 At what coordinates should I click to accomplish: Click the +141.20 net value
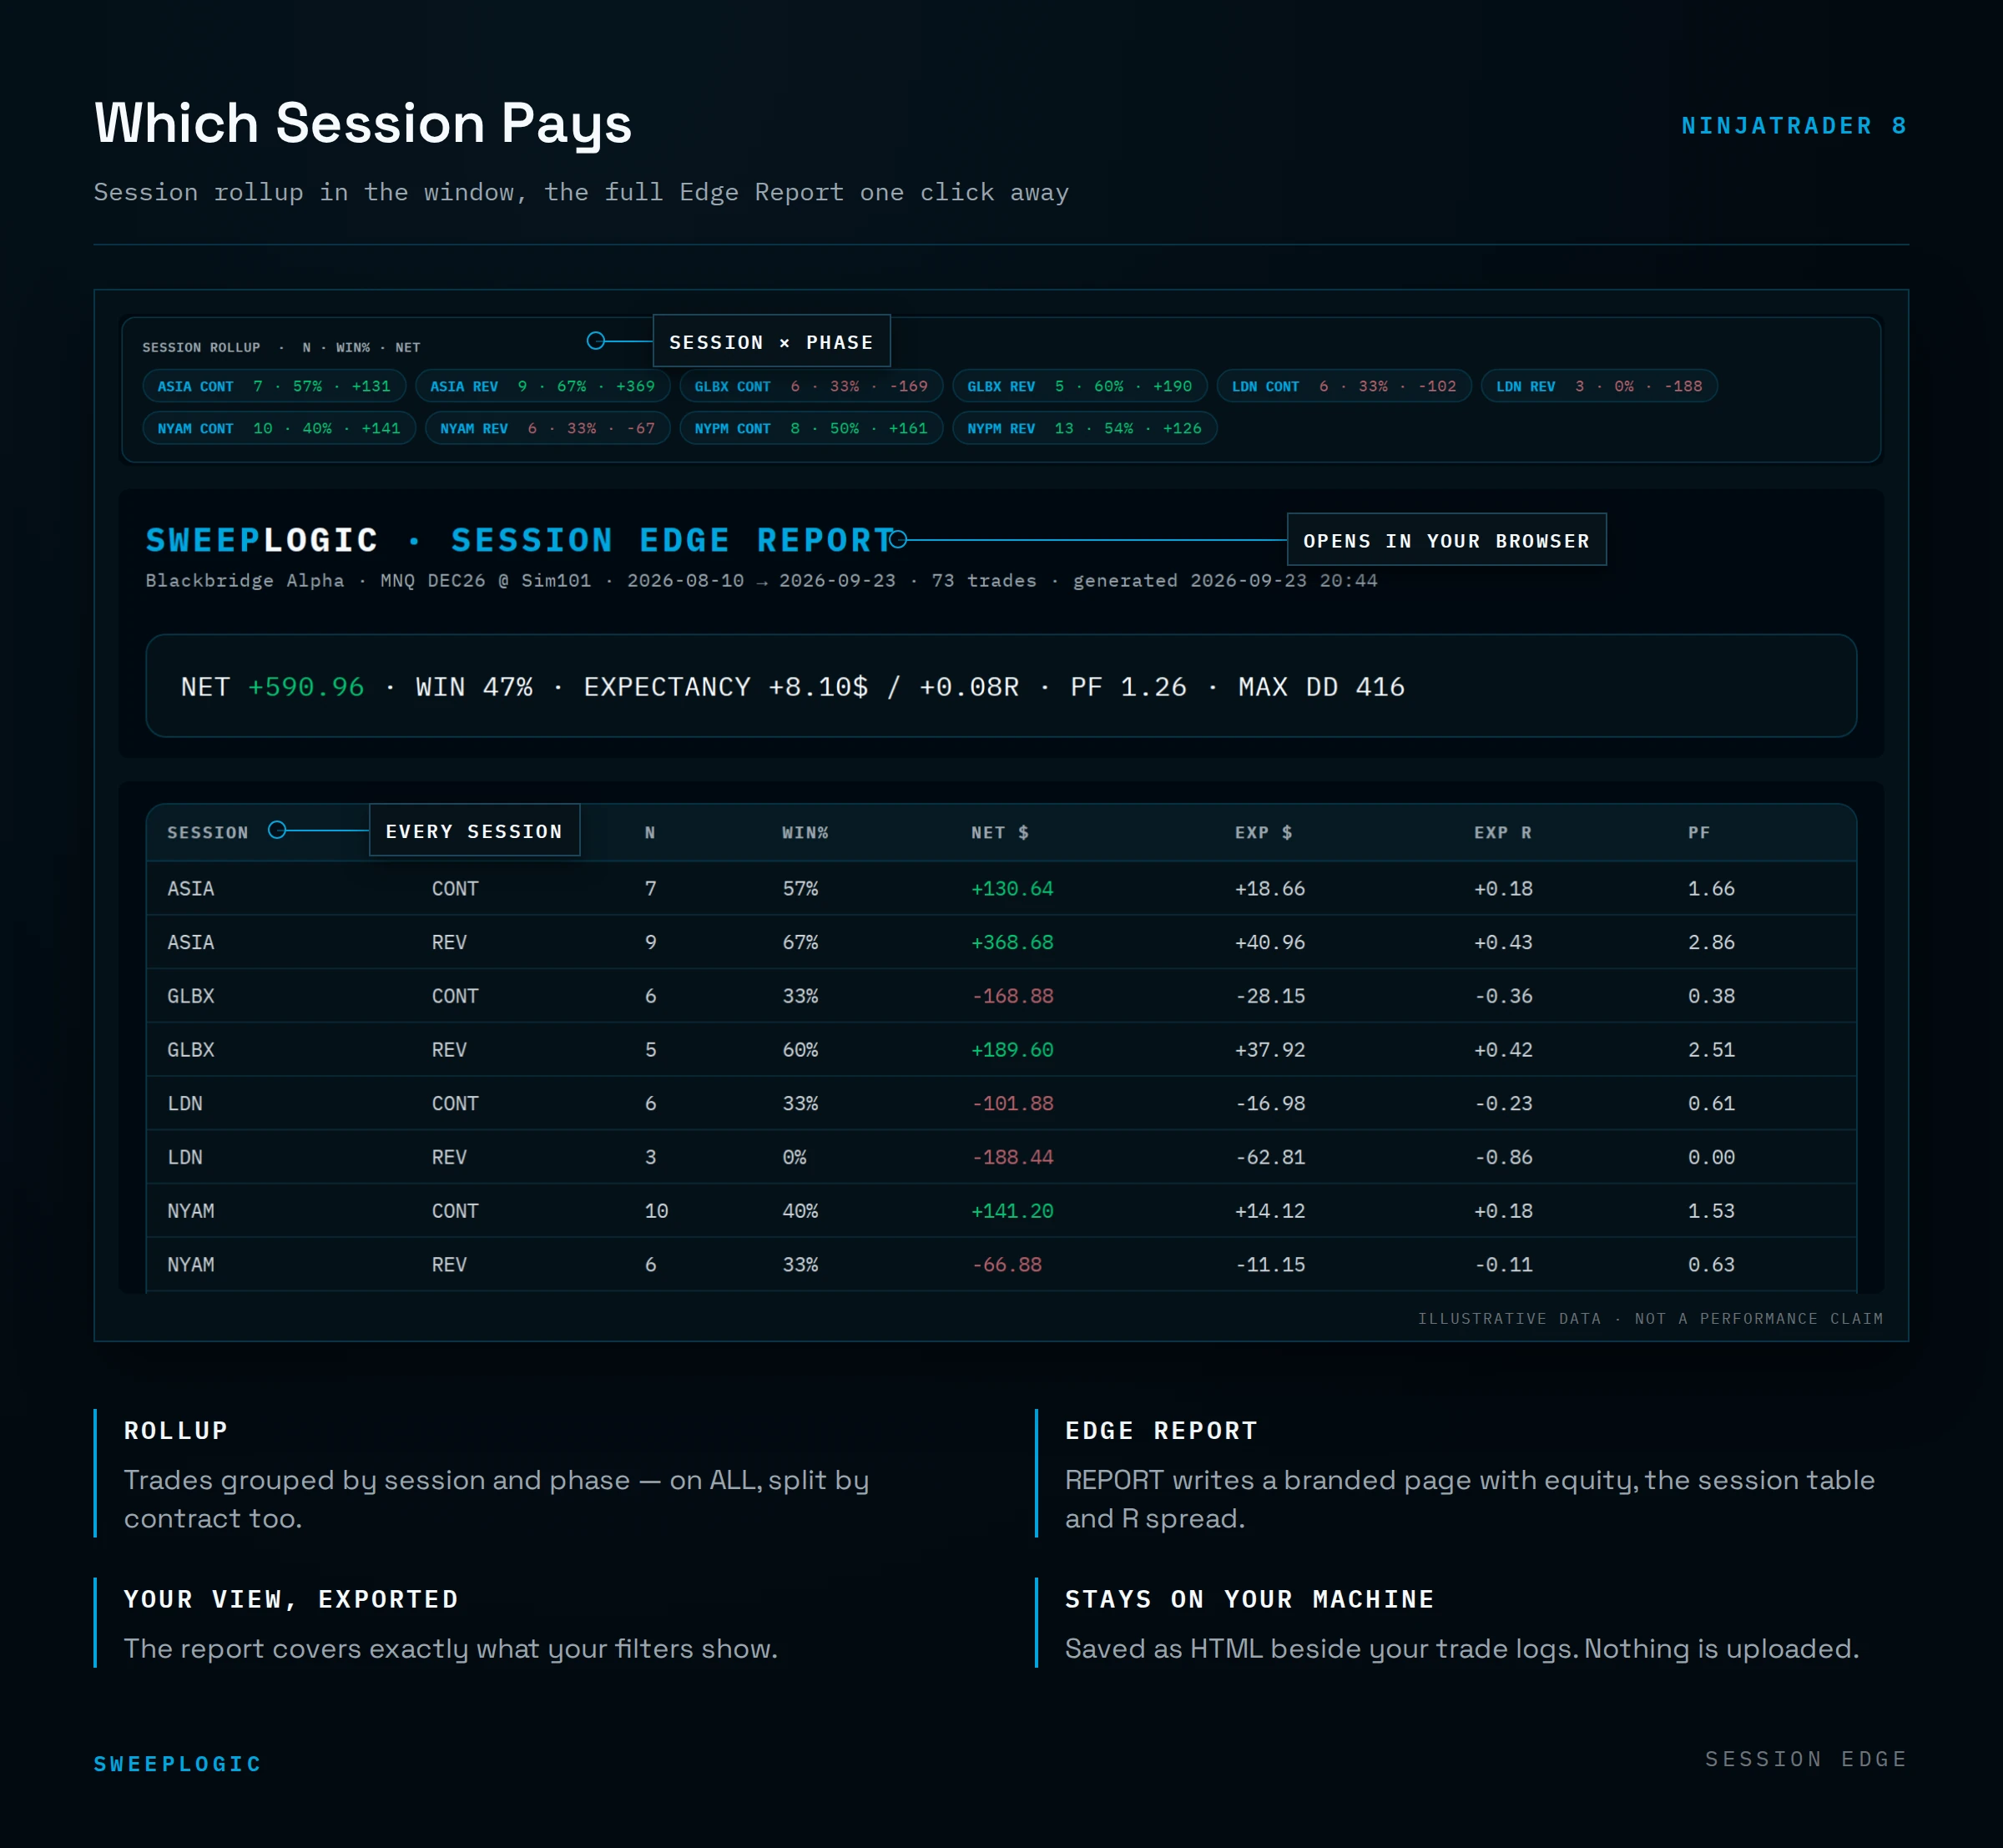pos(1012,1211)
